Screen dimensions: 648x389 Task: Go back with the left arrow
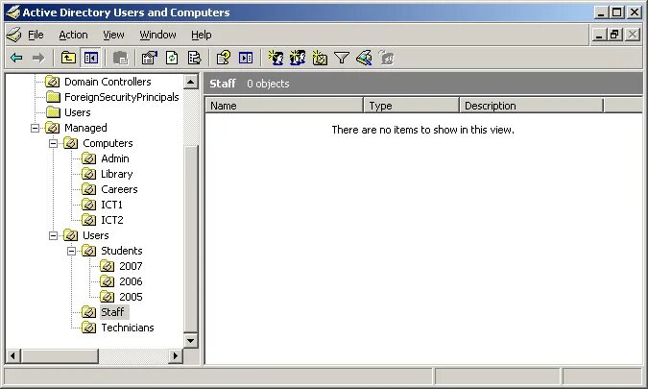point(16,58)
